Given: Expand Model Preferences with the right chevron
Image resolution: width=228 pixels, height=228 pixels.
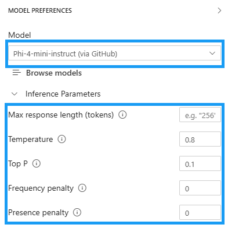Looking at the screenshot, I should pos(219,10).
